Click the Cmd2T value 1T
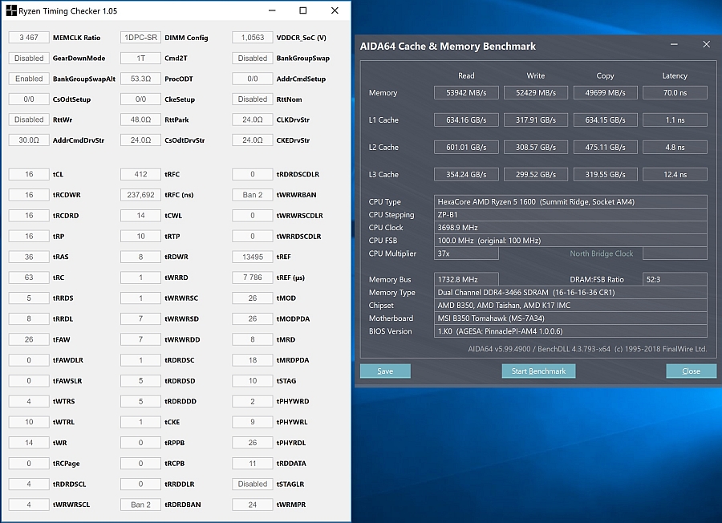 [x=141, y=58]
